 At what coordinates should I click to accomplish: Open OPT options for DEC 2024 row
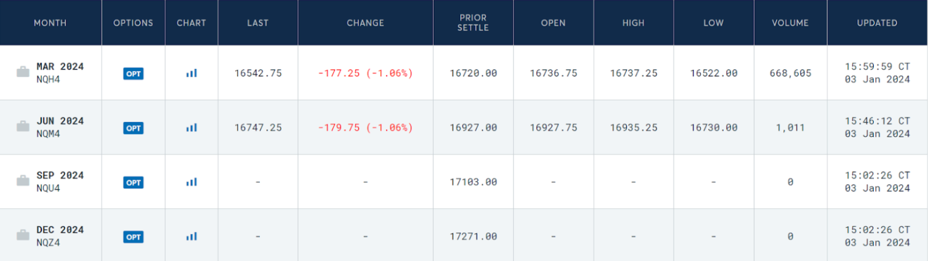coord(134,237)
